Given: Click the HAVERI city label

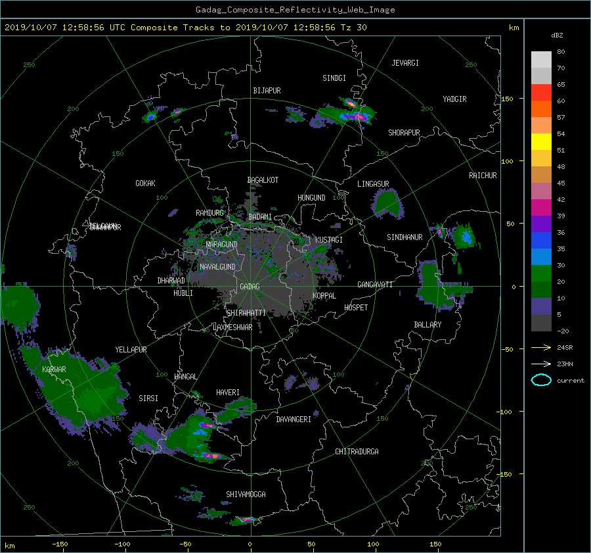Looking at the screenshot, I should click(x=228, y=393).
